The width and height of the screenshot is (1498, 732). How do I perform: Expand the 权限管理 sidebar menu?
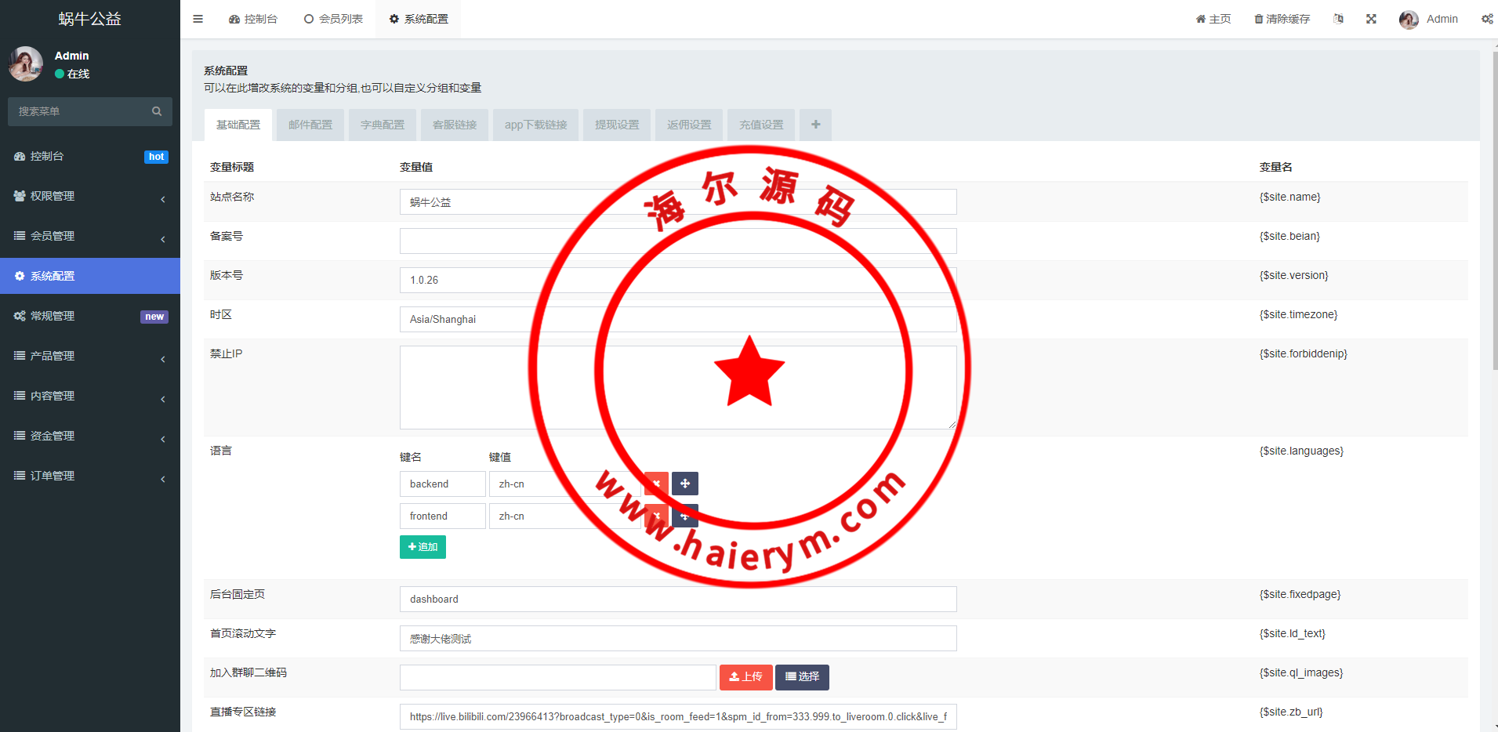(90, 196)
